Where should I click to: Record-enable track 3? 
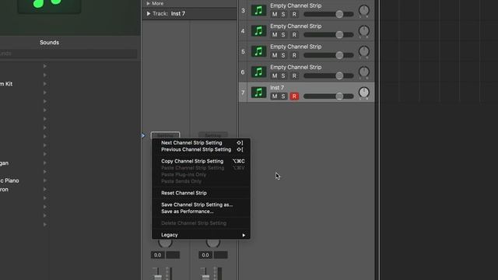pos(294,14)
